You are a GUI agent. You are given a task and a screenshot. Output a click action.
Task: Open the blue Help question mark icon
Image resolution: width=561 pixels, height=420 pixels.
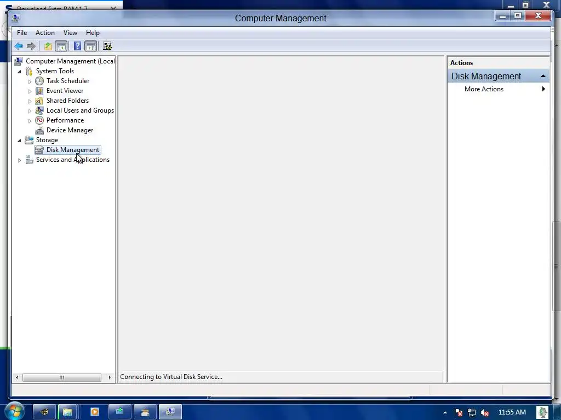(77, 46)
